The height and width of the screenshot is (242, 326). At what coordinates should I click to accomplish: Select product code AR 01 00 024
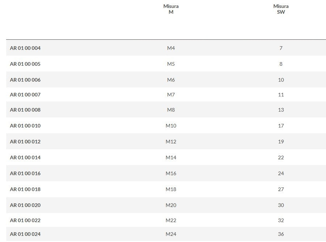coord(25,234)
